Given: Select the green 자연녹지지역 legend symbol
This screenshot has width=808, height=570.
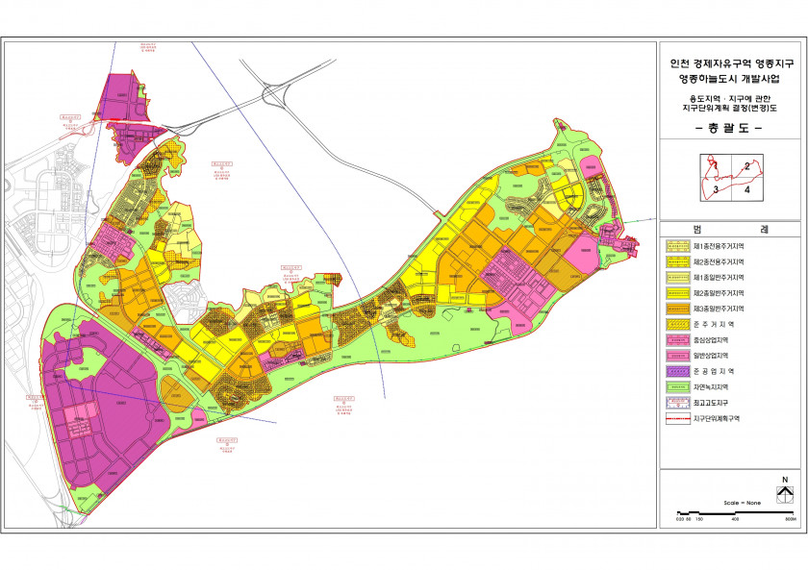Looking at the screenshot, I should [x=680, y=386].
